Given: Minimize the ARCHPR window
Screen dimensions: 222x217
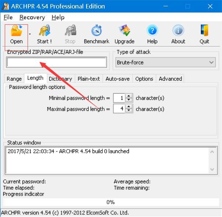Looking at the screenshot, I should tap(166, 6).
